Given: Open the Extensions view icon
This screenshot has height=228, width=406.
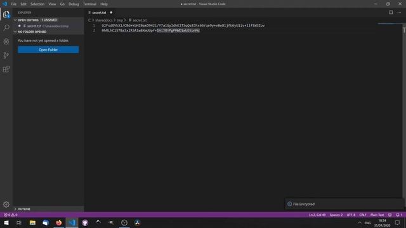Looking at the screenshot, I should 6,69.
